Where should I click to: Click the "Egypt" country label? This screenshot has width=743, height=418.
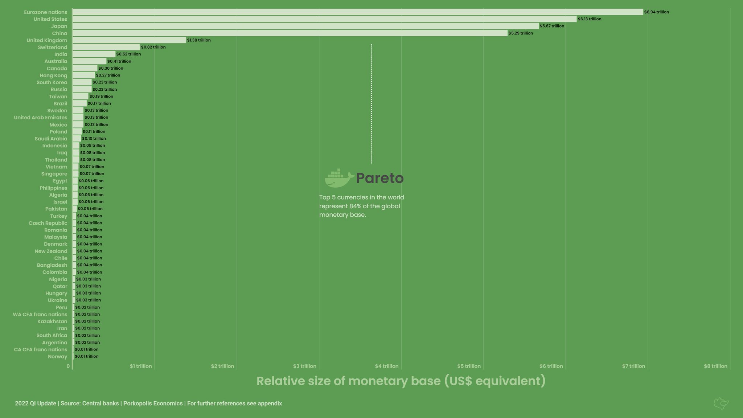point(60,181)
